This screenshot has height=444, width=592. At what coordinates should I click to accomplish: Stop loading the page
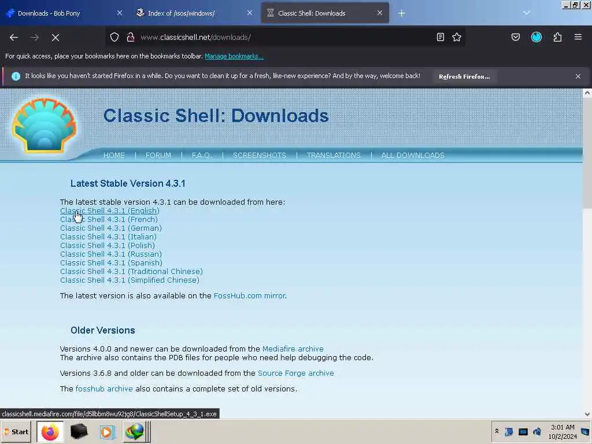(55, 38)
